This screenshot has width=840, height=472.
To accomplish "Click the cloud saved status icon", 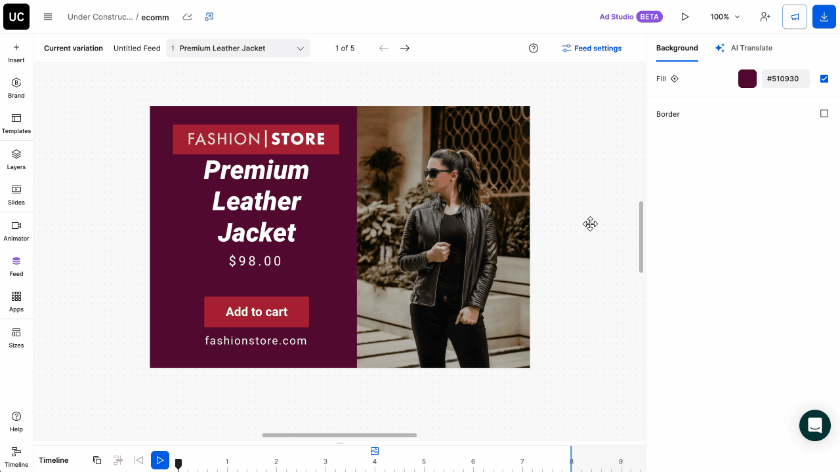I will coord(188,17).
